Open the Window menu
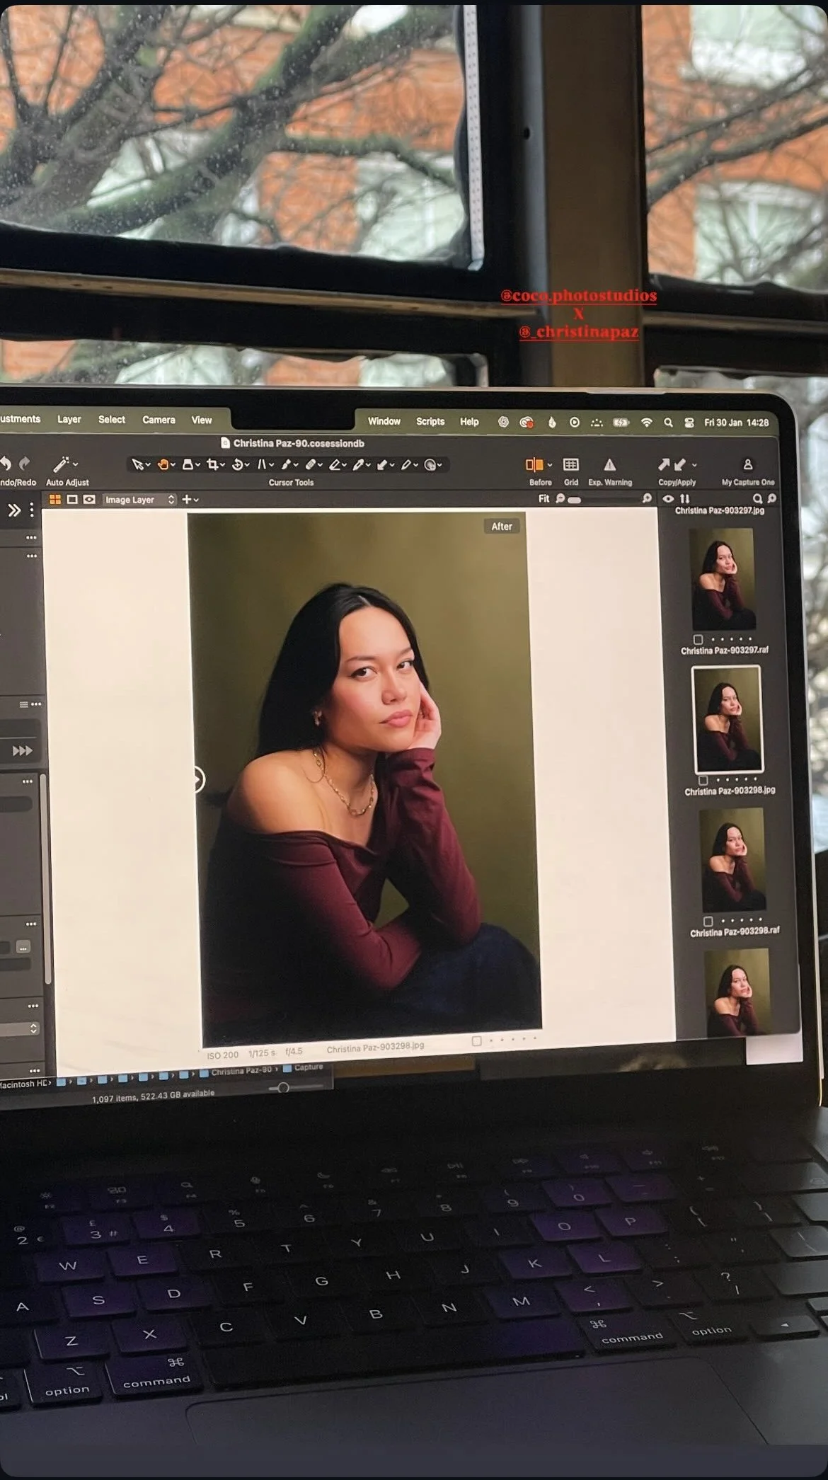 click(x=384, y=421)
